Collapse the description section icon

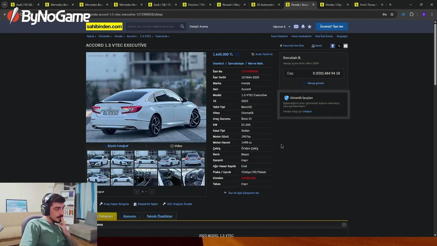click(344, 224)
